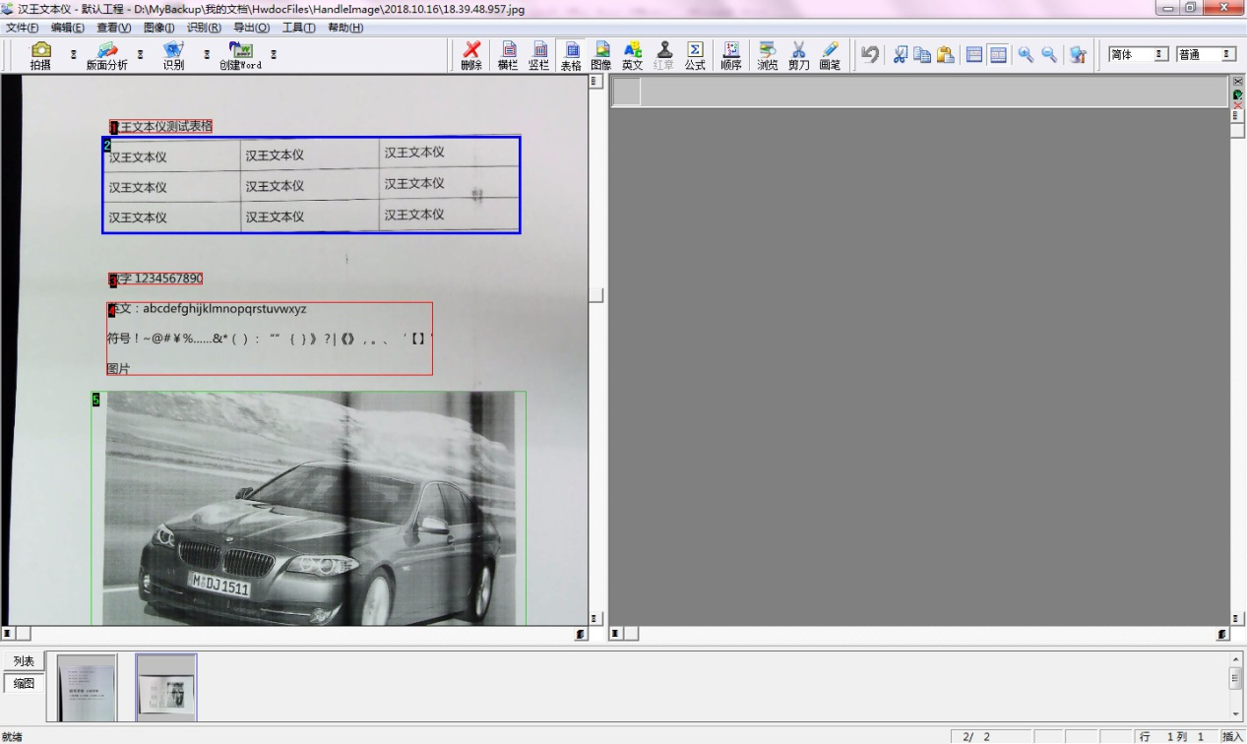Click the zoom in magnifier icon
1247x744 pixels.
click(1026, 55)
